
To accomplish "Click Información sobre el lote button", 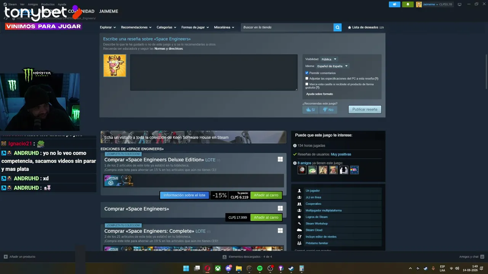I will pos(184,195).
